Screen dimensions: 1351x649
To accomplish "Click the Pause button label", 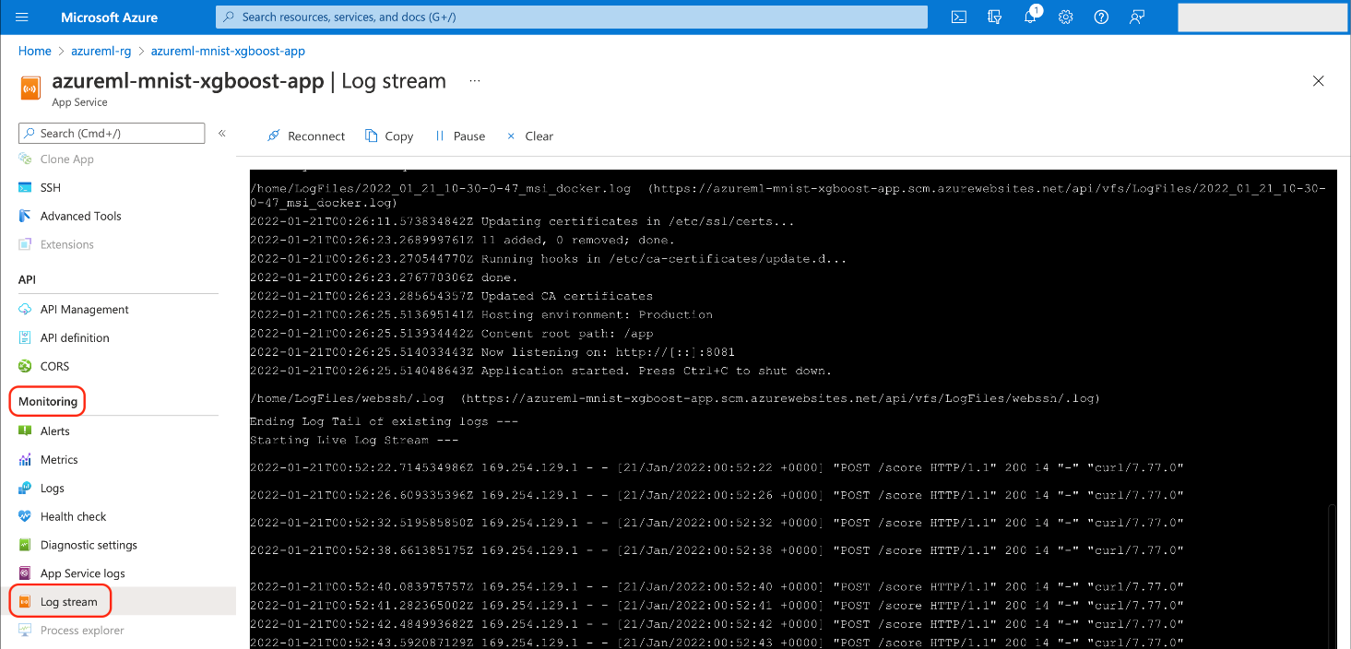I will pos(469,136).
